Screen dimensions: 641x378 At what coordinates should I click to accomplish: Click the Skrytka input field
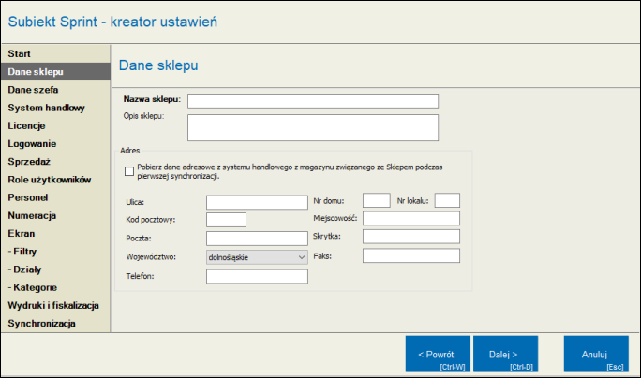click(x=410, y=237)
